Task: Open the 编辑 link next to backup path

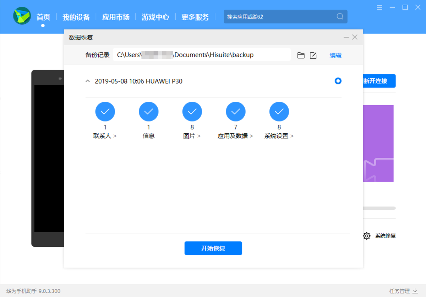Action: coord(335,55)
